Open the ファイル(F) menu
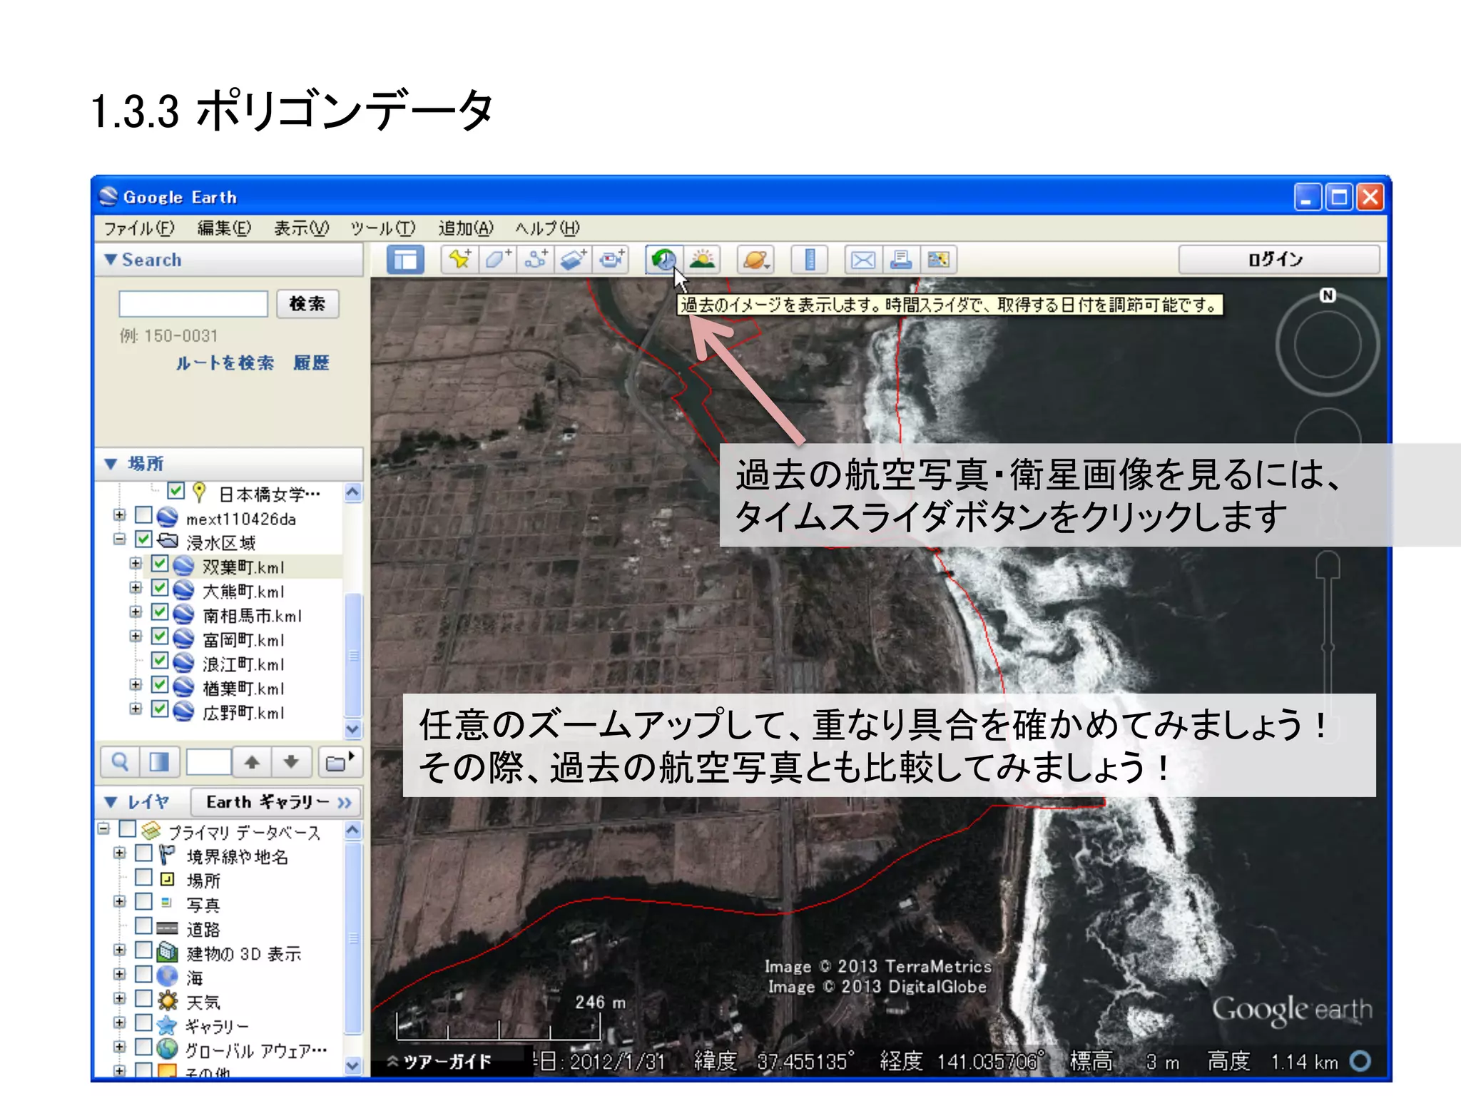Screen dimensions: 1461x1096 pos(139,228)
